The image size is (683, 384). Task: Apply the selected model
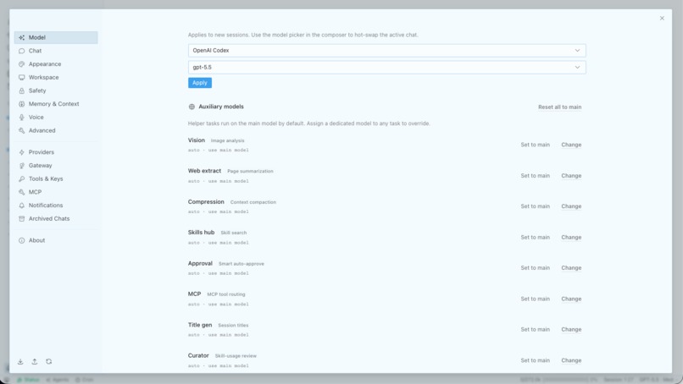tap(200, 83)
